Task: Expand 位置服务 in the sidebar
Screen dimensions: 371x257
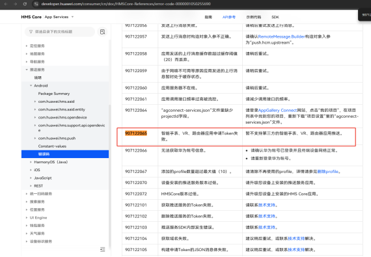Action: point(27,210)
